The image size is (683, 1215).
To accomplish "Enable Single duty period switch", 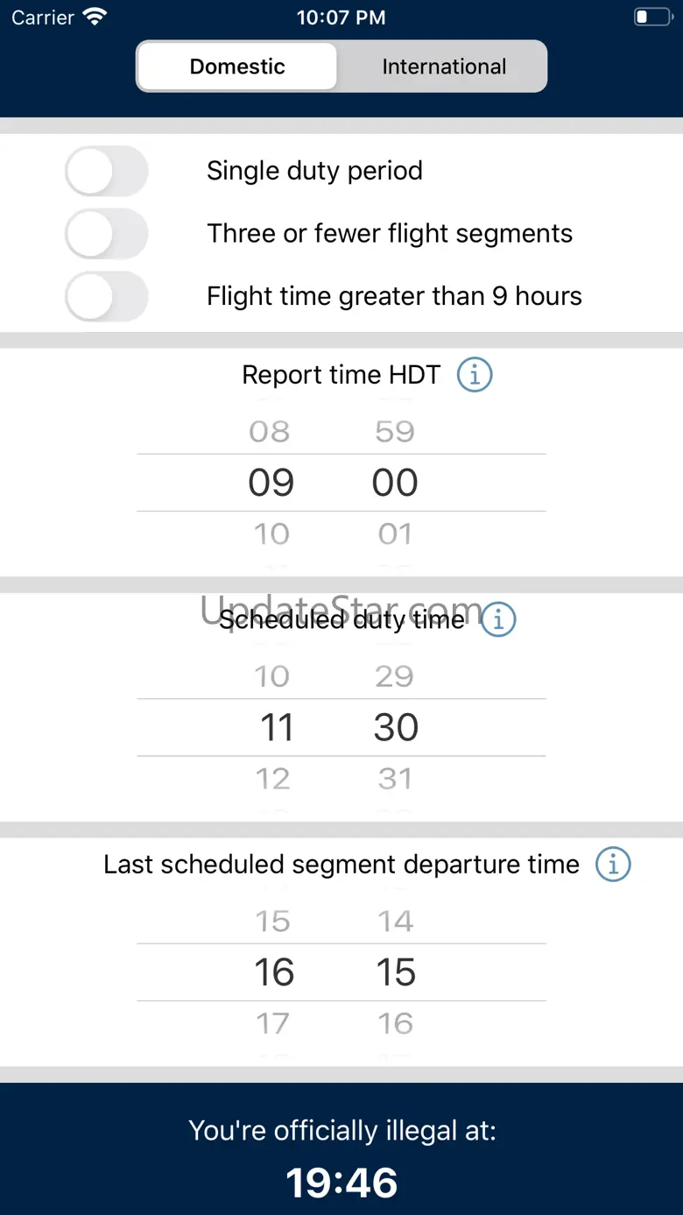I will [107, 171].
